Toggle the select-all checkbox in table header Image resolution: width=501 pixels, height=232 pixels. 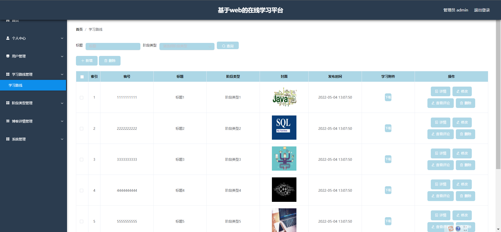click(82, 77)
